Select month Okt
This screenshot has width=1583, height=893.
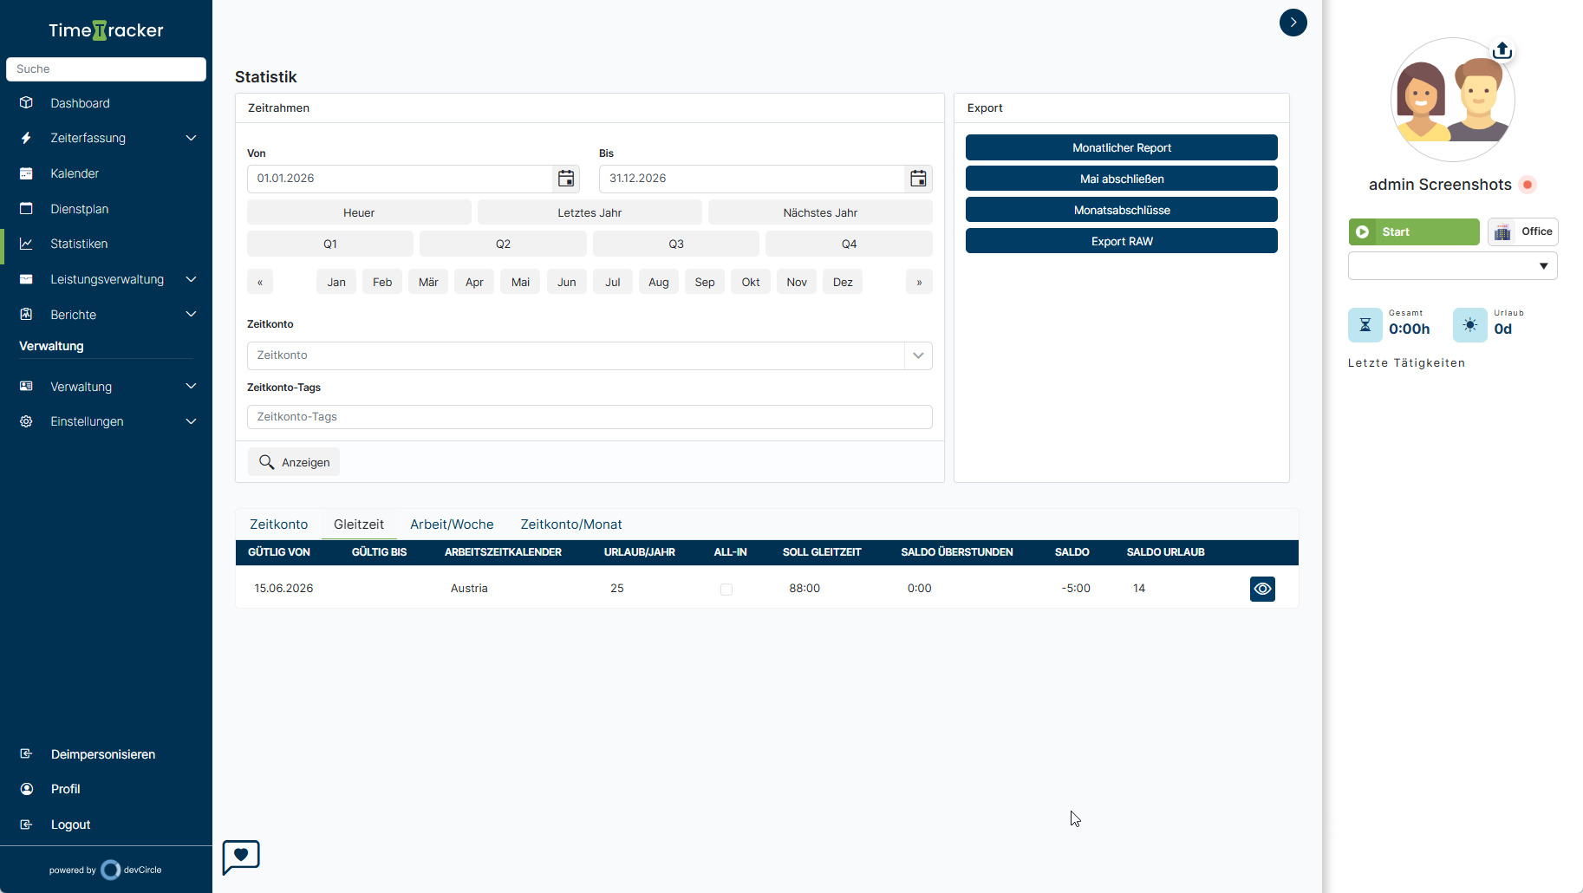(751, 282)
